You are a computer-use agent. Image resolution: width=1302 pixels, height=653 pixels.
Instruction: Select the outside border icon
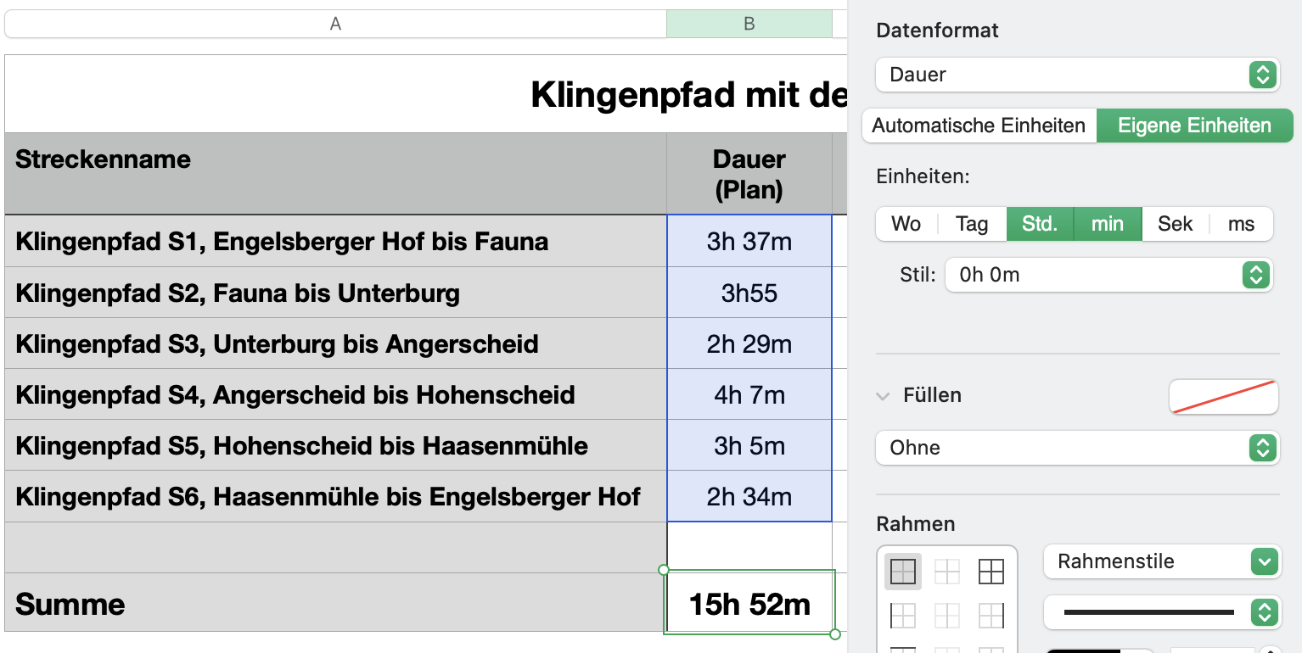point(903,572)
